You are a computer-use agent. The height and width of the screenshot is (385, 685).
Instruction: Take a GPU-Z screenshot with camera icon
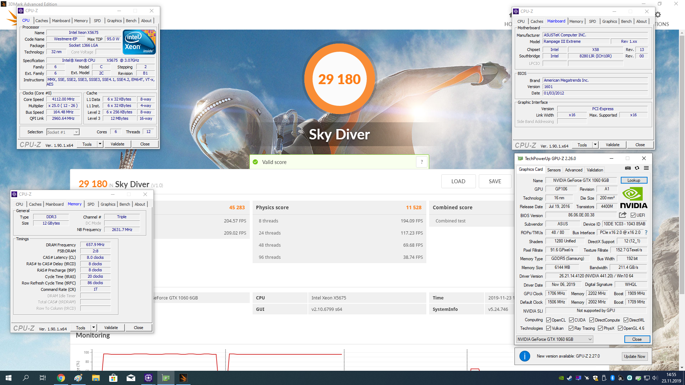[x=628, y=168]
